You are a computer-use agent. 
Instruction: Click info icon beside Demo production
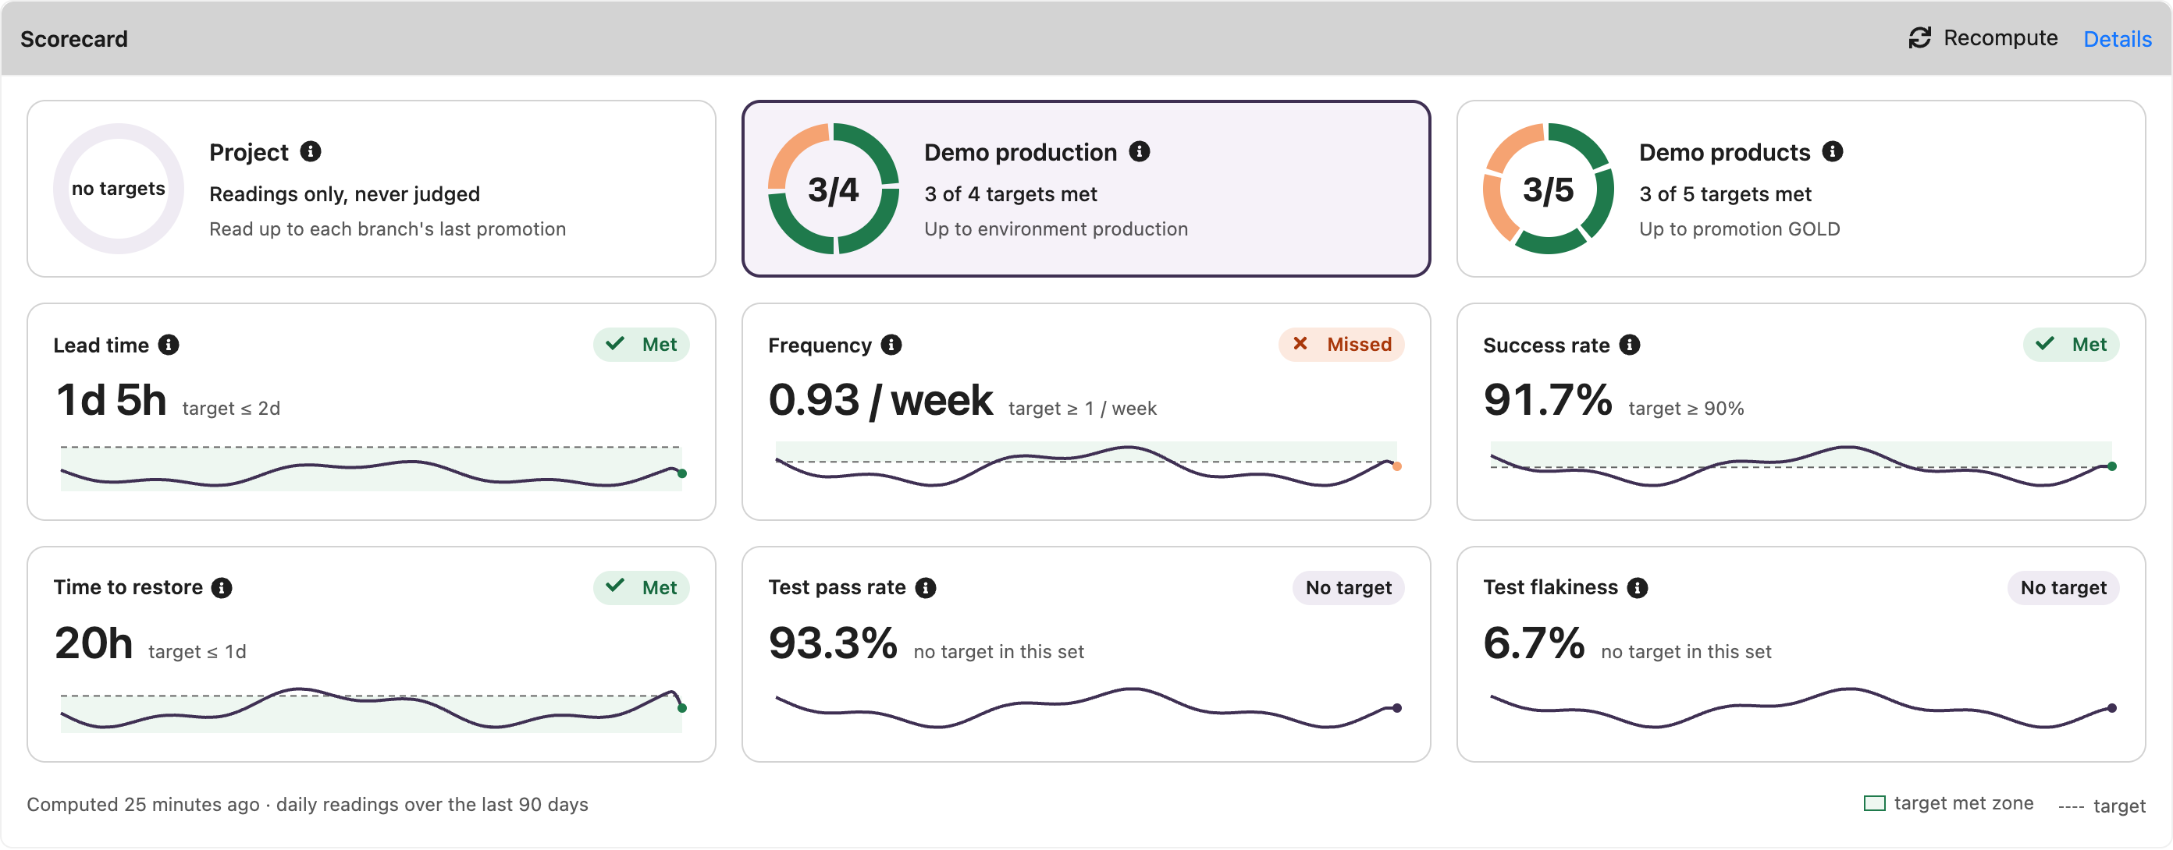[1140, 151]
